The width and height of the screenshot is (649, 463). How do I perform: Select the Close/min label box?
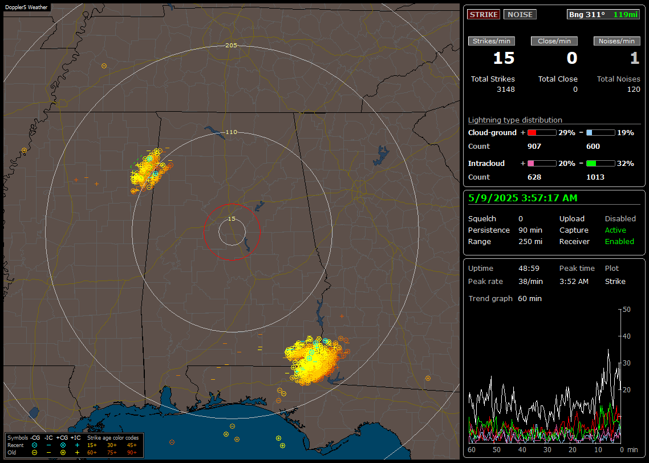pos(554,41)
